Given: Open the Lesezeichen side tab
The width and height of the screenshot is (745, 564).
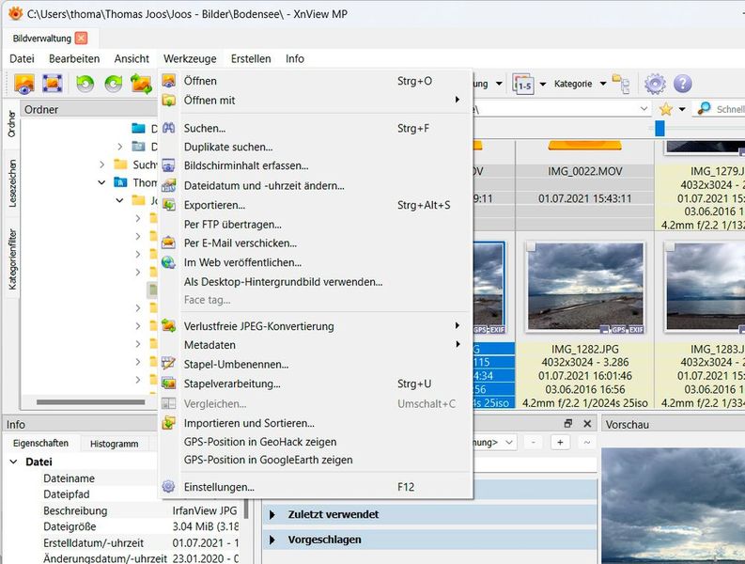Looking at the screenshot, I should pyautogui.click(x=12, y=183).
